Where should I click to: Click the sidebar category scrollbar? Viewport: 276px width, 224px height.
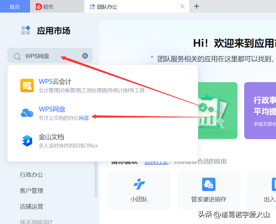point(96,179)
